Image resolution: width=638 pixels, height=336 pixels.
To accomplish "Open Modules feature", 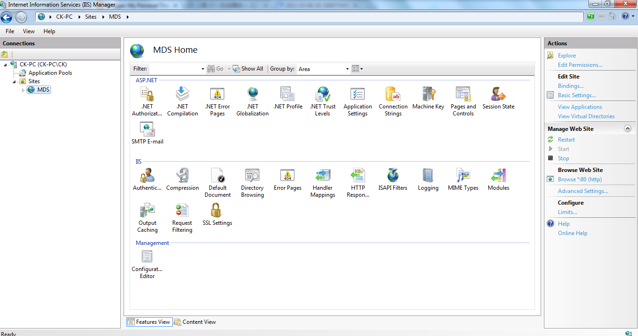I will [499, 179].
